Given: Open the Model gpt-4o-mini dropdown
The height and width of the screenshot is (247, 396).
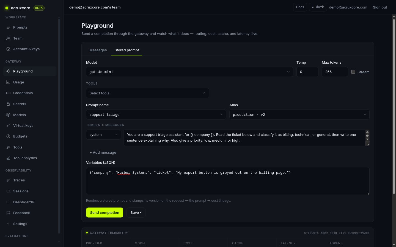Looking at the screenshot, I should point(189,72).
